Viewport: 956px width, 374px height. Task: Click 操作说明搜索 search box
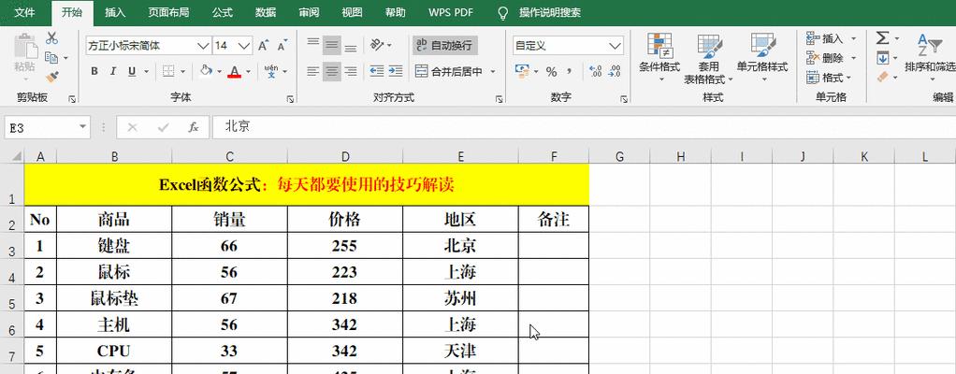[x=549, y=12]
